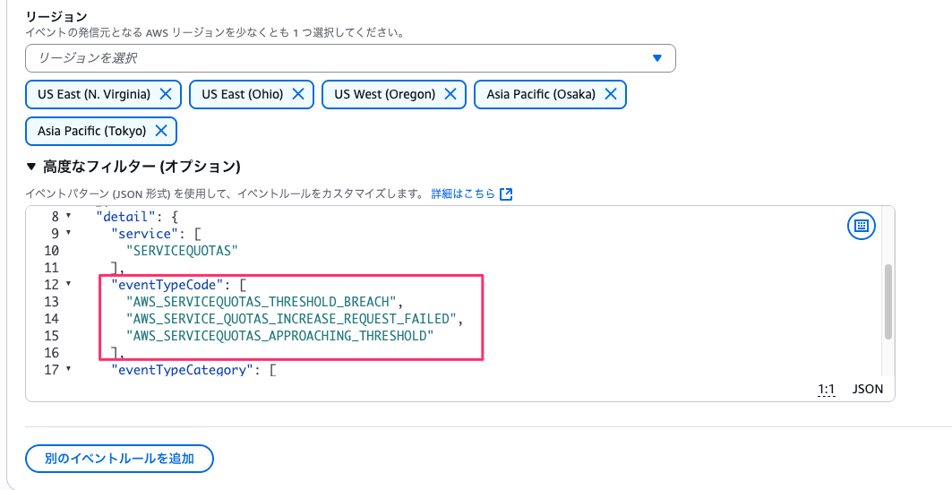Image resolution: width=952 pixels, height=490 pixels.
Task: Collapse the 高度なフィルター (オプション) section
Action: (32, 167)
